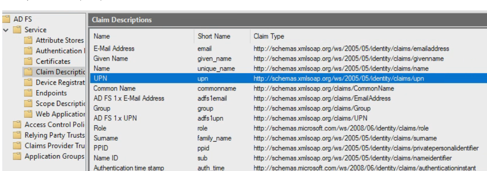Select the Common Name claim row
487x171 pixels.
289,88
